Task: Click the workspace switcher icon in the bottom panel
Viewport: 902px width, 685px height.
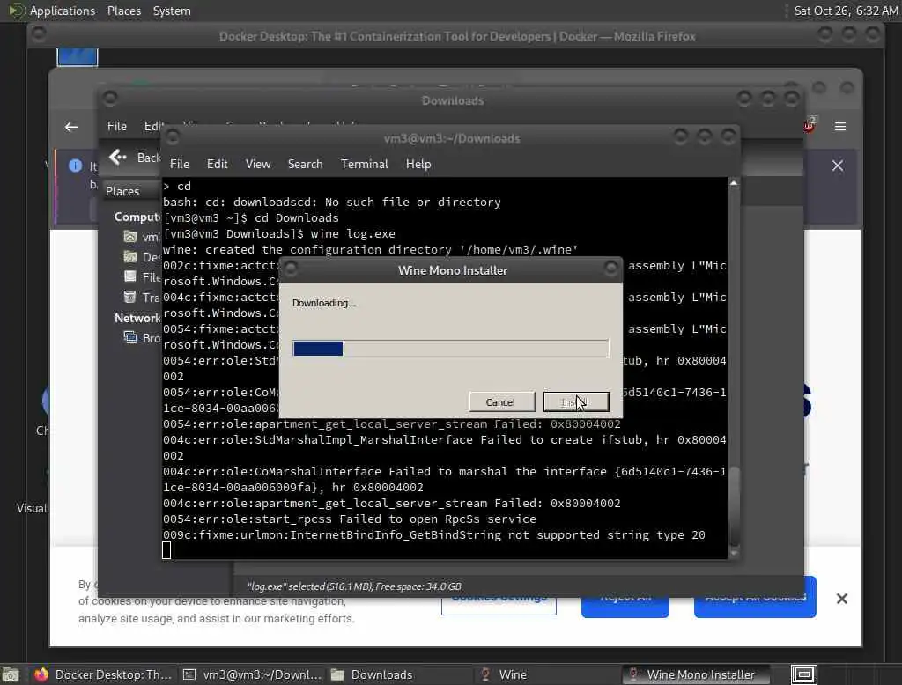Action: [x=803, y=674]
